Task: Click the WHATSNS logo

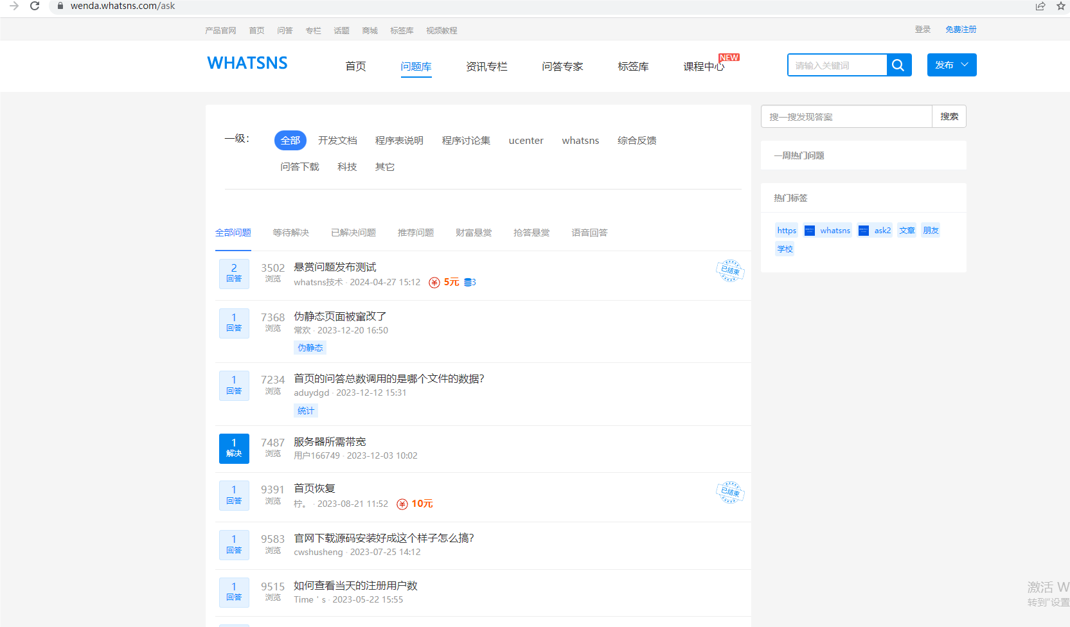Action: click(247, 63)
